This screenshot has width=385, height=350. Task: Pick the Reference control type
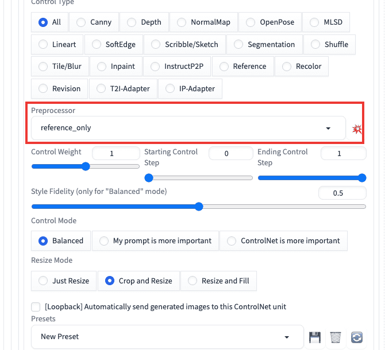pos(243,66)
